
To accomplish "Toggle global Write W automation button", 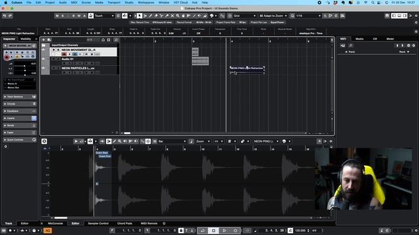I will click(x=79, y=16).
